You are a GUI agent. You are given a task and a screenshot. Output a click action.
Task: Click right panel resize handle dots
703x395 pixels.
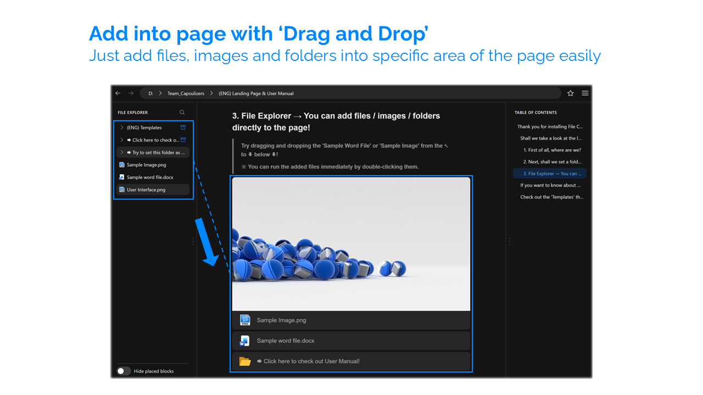509,241
